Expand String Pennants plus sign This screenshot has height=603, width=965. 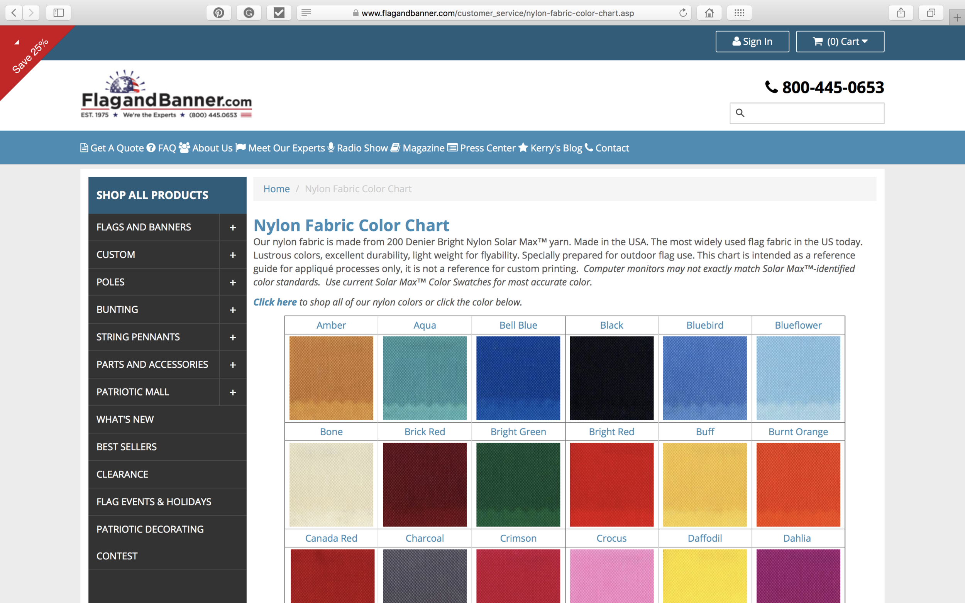click(x=233, y=338)
